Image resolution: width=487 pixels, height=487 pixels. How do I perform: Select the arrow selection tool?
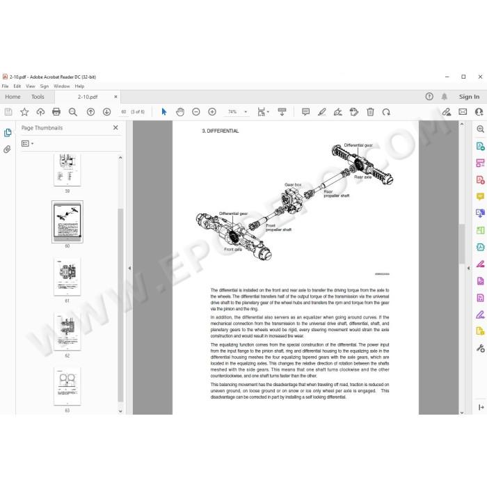164,112
